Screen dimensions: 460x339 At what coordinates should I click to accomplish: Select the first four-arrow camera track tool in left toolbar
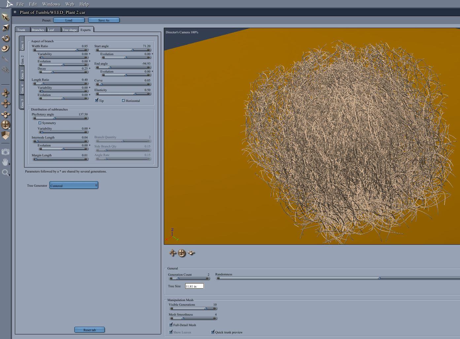5,93
